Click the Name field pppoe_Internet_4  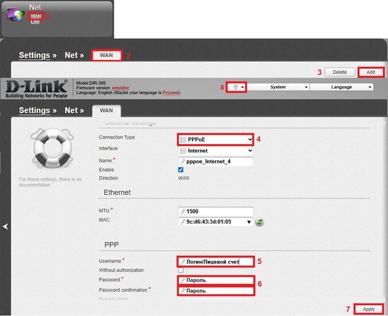coord(216,162)
